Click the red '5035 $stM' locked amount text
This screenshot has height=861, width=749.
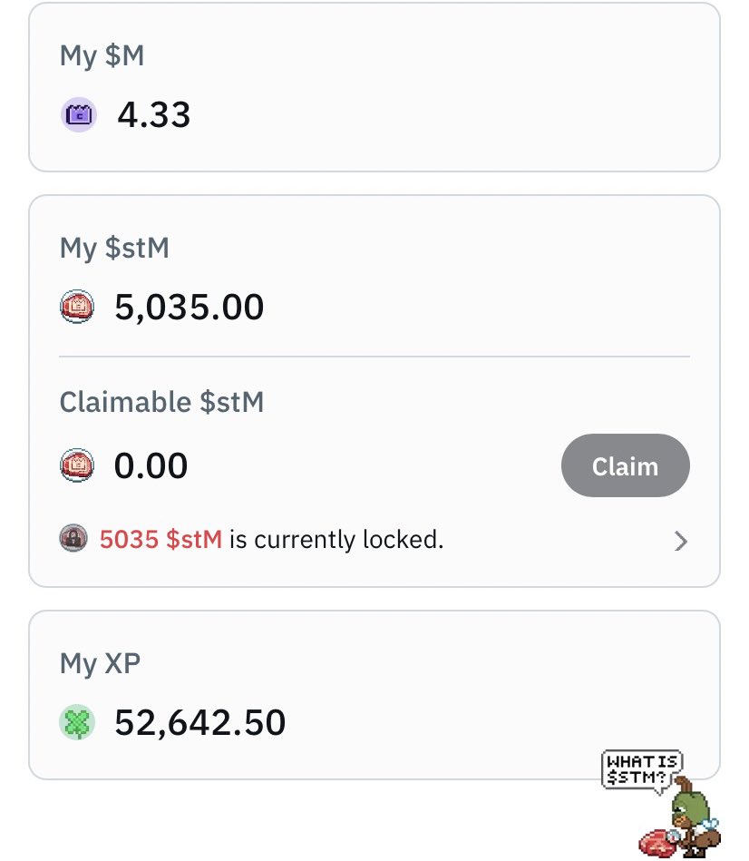160,539
